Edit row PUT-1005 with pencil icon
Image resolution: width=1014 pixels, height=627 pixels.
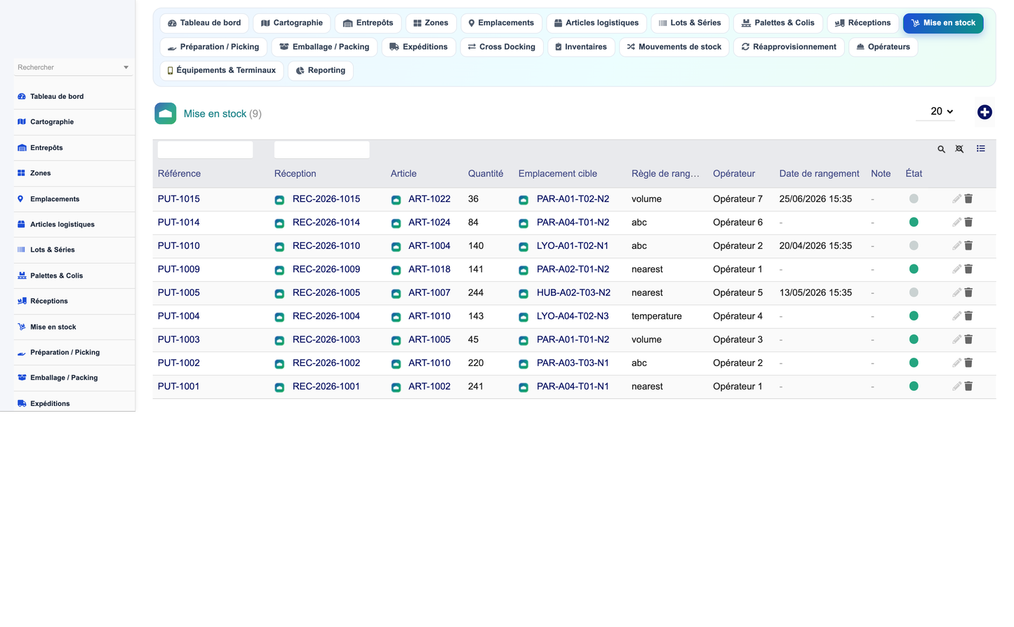[956, 292]
